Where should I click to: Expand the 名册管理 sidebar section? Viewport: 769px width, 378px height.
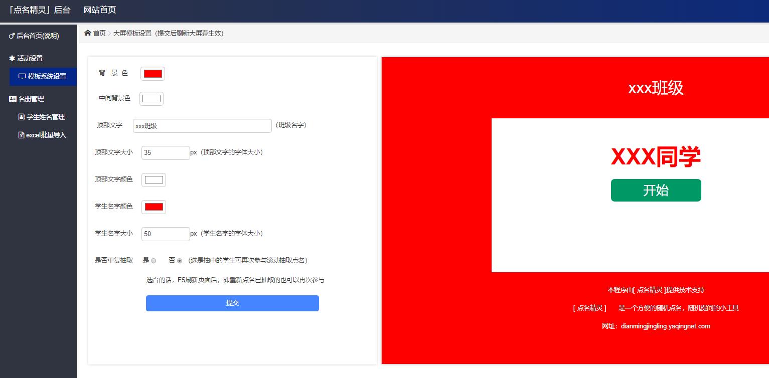click(32, 99)
